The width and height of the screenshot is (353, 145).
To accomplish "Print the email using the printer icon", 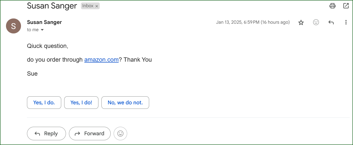I will 333,6.
